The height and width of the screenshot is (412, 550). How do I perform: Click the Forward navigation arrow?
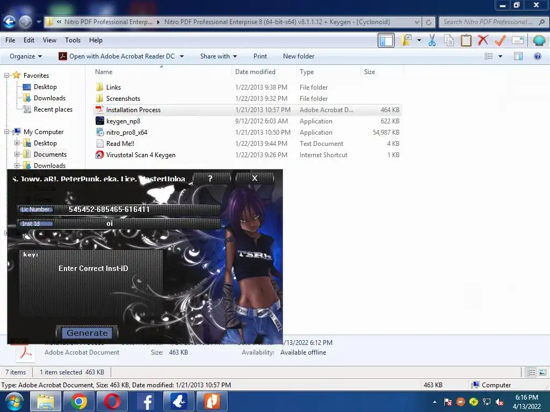coord(25,21)
